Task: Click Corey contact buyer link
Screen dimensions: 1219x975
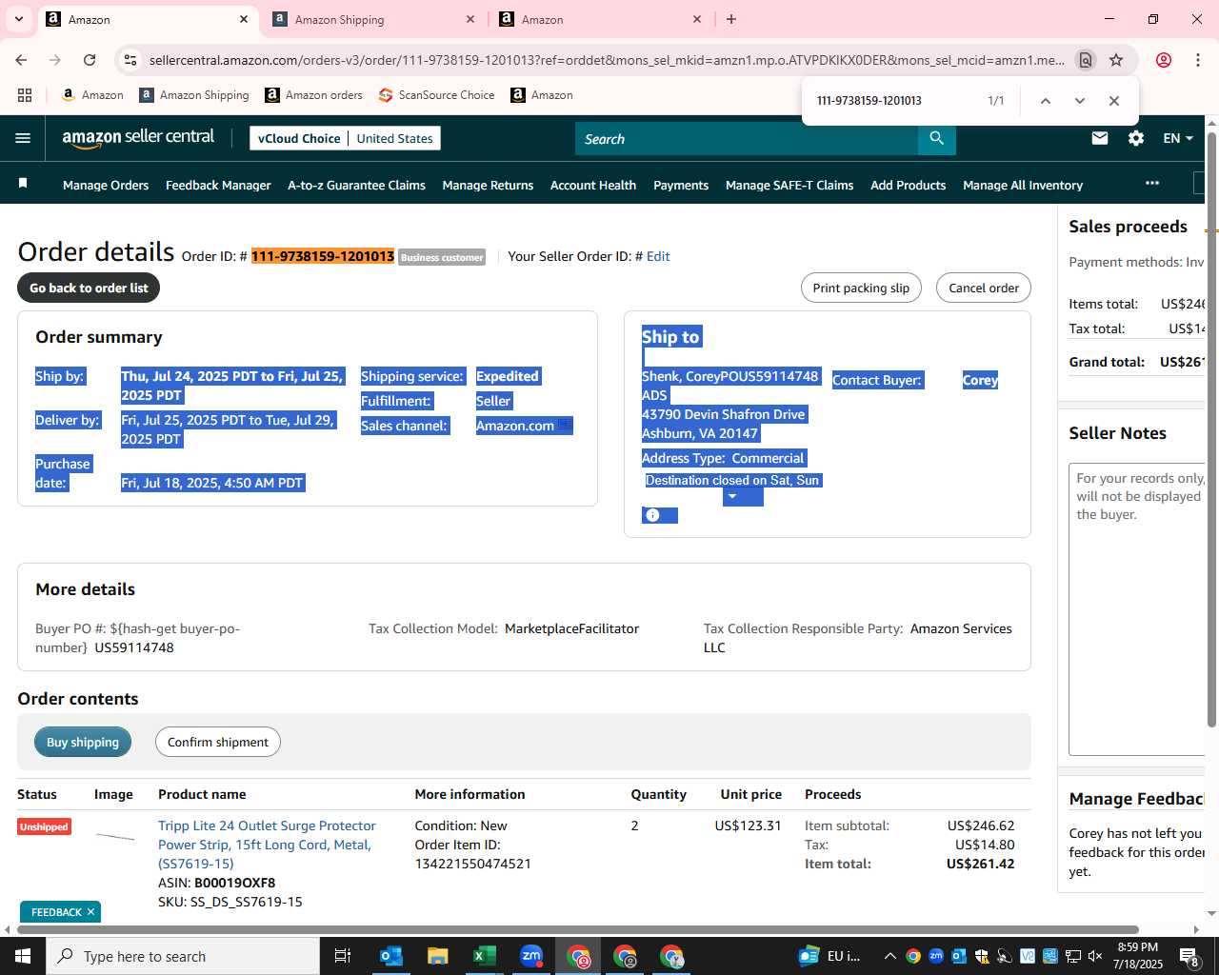Action: click(x=980, y=380)
